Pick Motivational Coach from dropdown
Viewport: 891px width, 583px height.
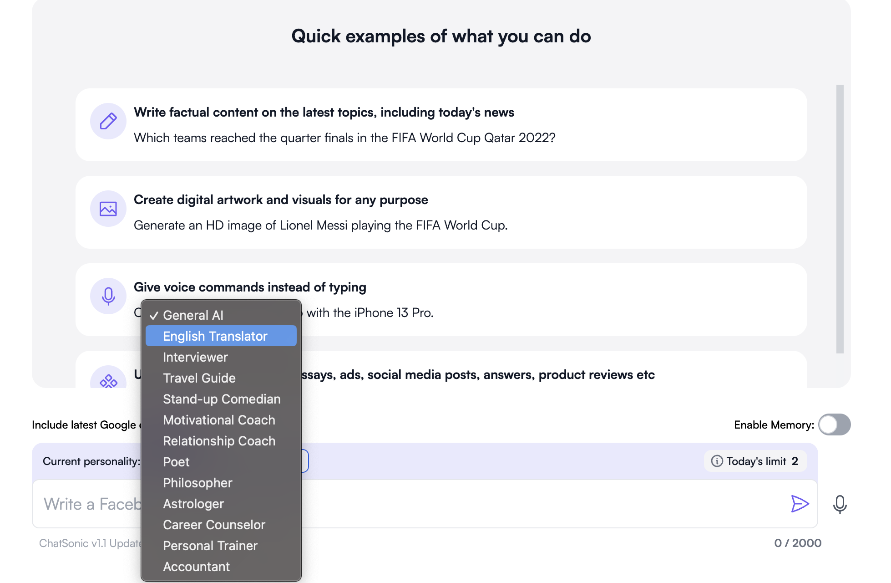pos(219,420)
